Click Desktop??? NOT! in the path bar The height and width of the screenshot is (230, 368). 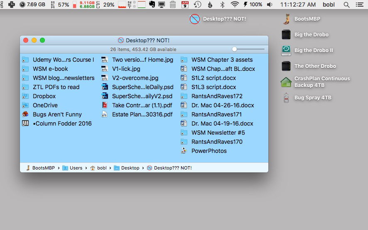click(169, 168)
